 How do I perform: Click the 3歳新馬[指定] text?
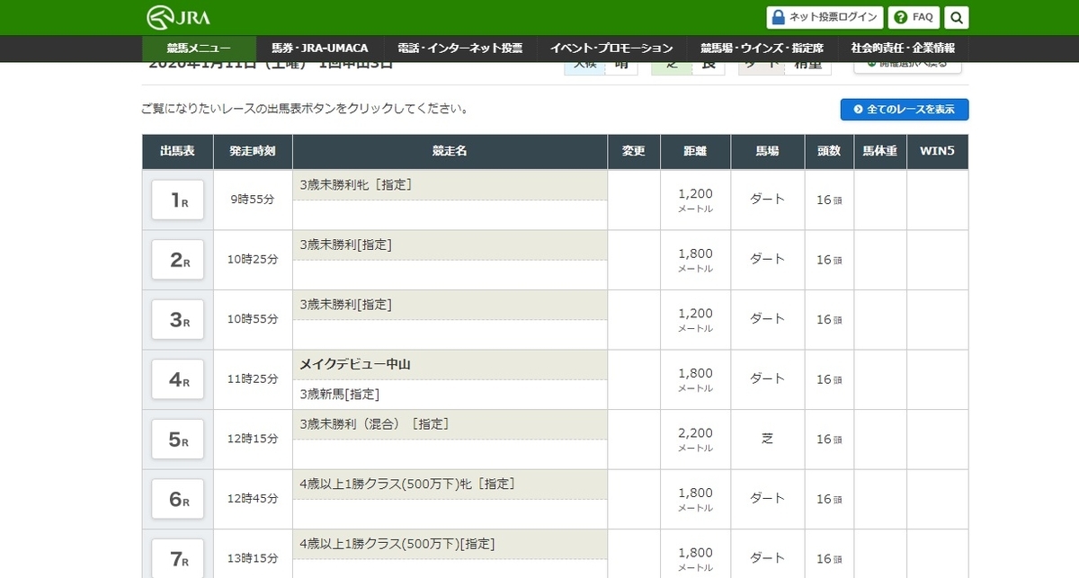coord(340,394)
